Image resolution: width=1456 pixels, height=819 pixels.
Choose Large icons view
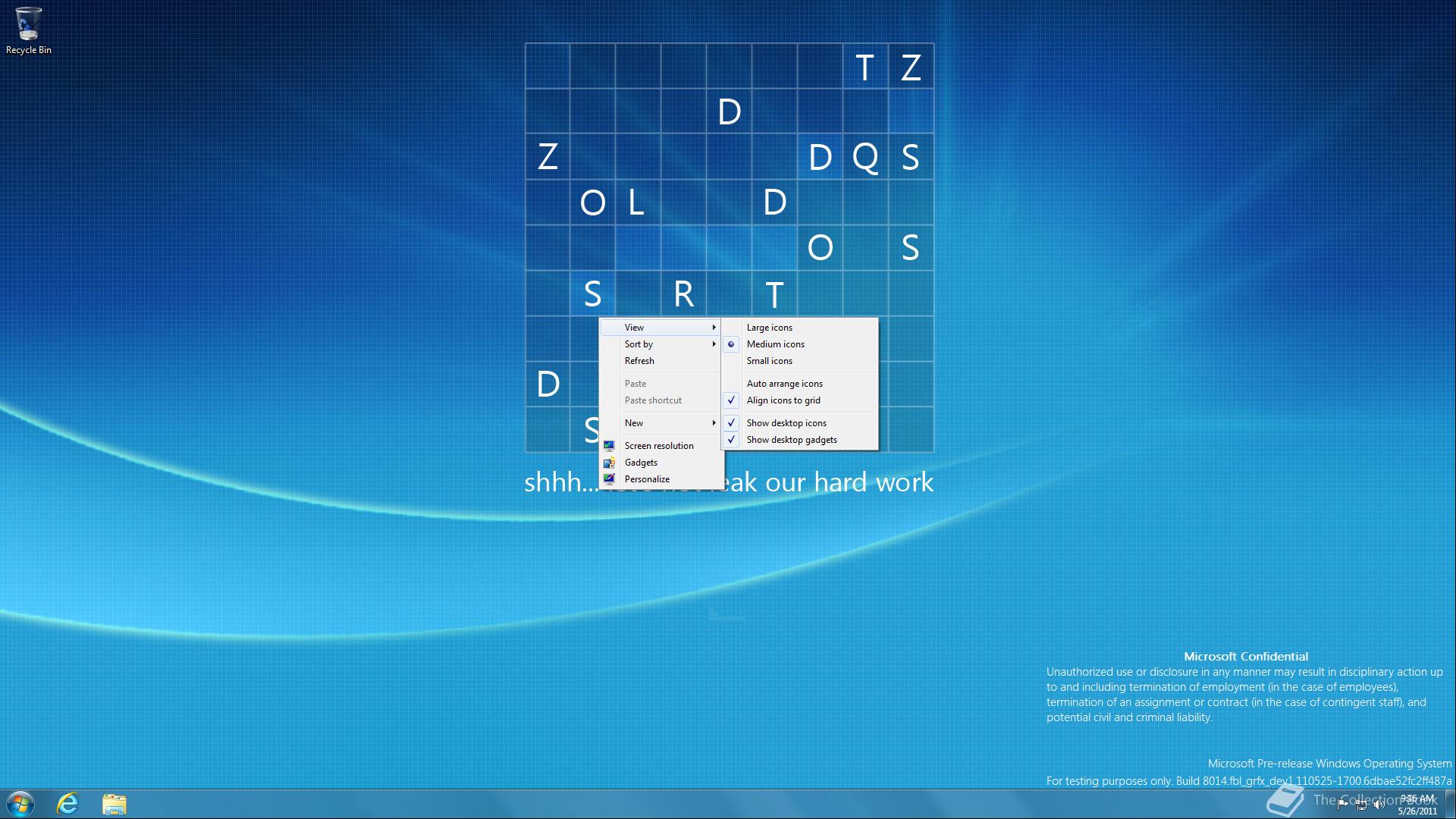[x=801, y=328]
